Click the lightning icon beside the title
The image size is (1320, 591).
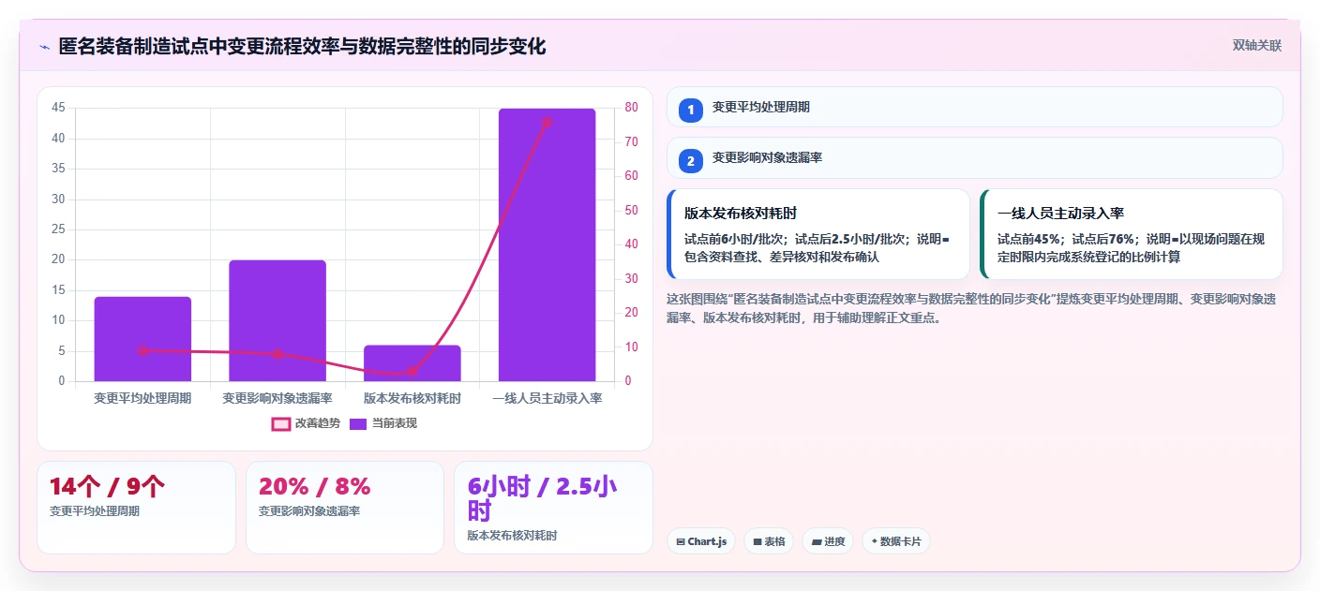[44, 47]
